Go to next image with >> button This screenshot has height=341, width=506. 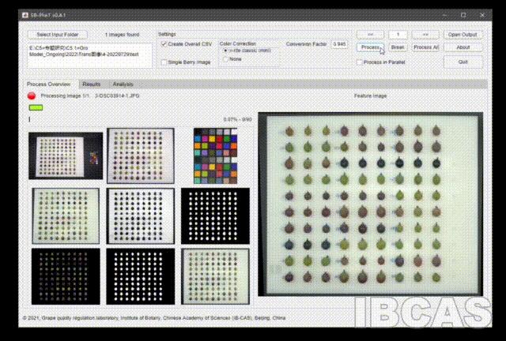[425, 35]
